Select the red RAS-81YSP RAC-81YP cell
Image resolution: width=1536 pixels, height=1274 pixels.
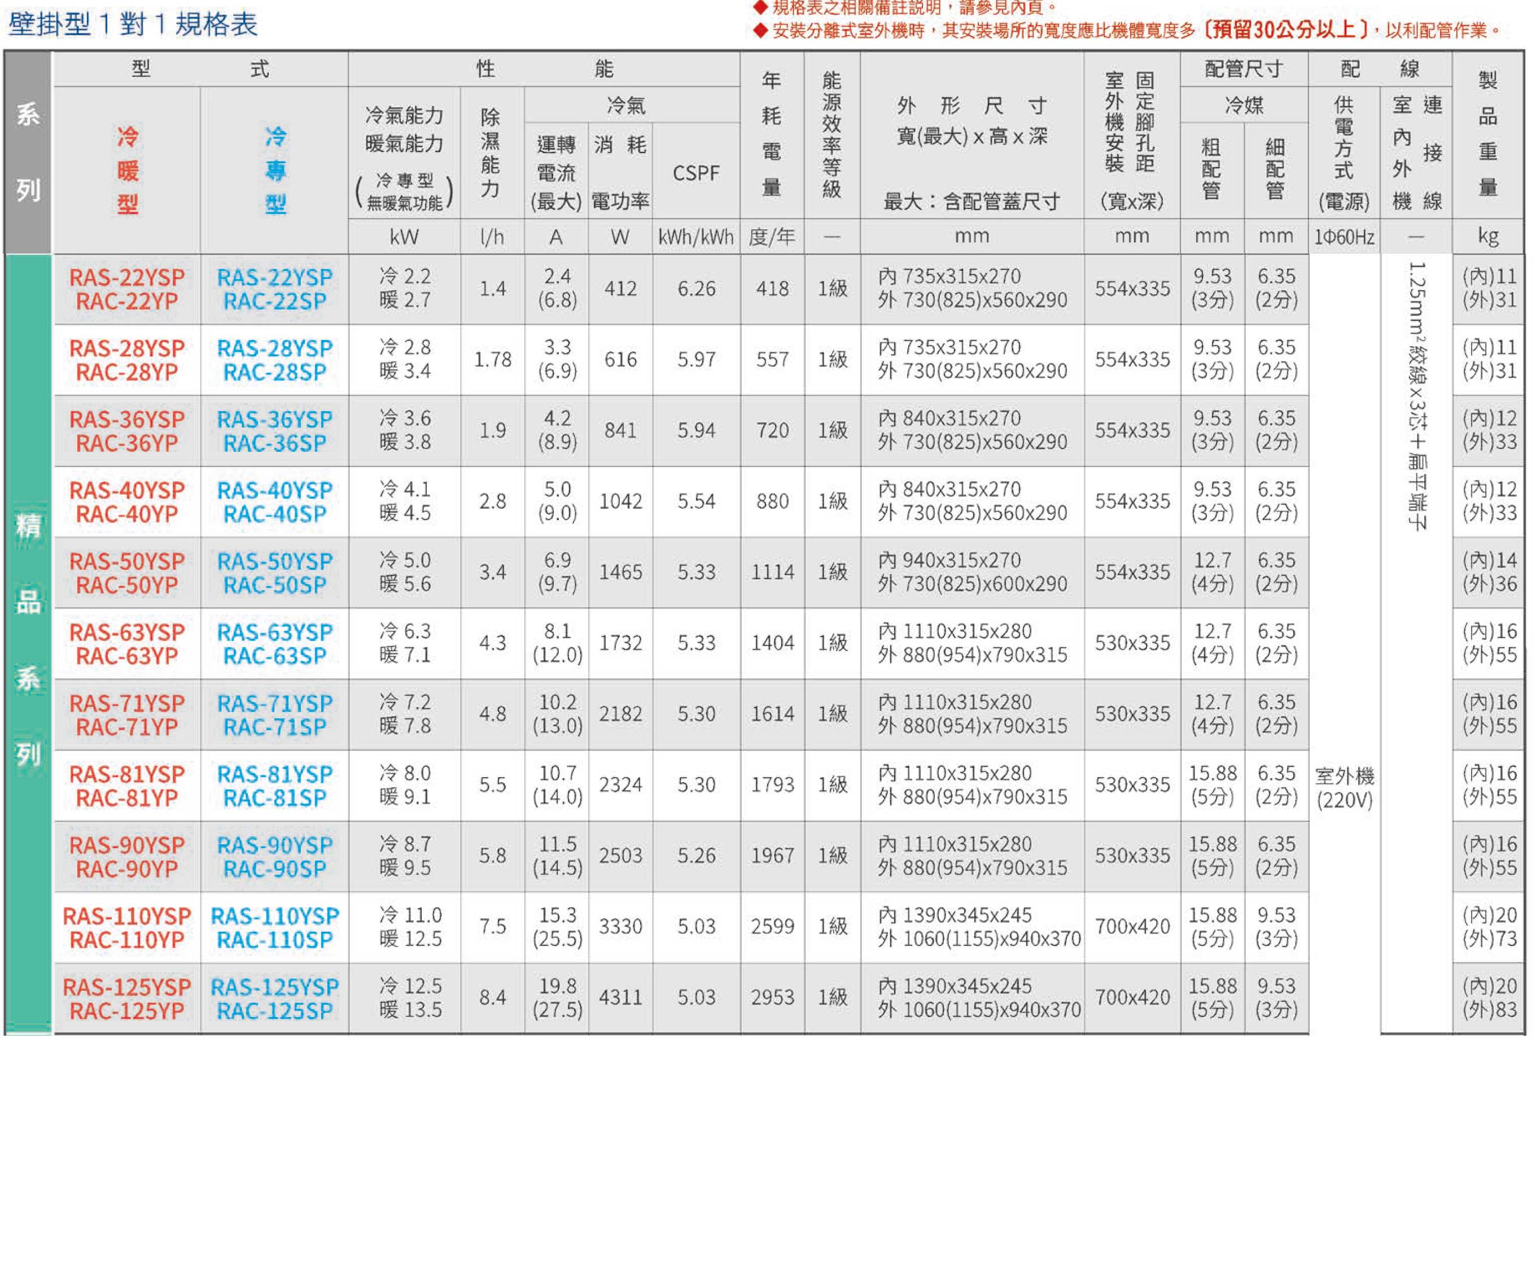[x=127, y=786]
